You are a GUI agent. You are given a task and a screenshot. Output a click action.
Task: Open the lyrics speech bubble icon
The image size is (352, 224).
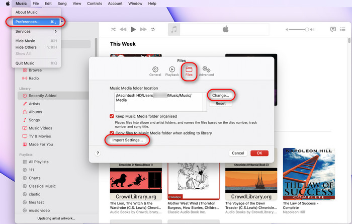pyautogui.click(x=333, y=29)
